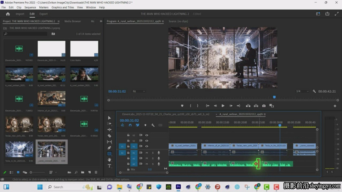
Task: Toggle V3 track visibility eye
Action: (x=147, y=135)
